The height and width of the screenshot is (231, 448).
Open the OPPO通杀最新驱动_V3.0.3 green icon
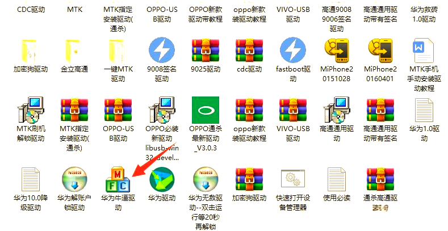point(206,110)
